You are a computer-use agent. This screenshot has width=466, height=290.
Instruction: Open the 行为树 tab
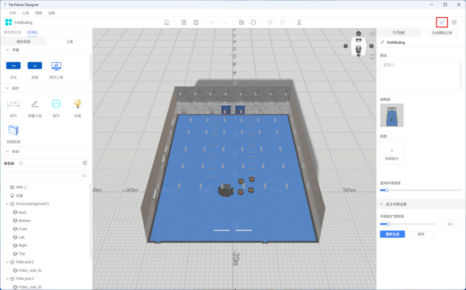(x=399, y=33)
